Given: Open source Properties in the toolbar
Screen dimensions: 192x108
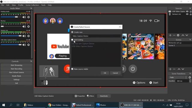Looking at the screenshot, I should [x=80, y=96].
